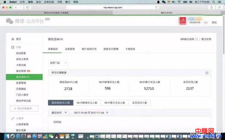The image size is (225, 140).
Task: Click the page's vertical scrollbar
Action: tap(224, 34)
